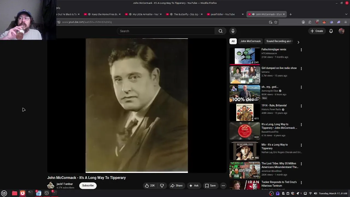Open options menu for The Lost Tribe video
350x197 pixels.
click(301, 164)
